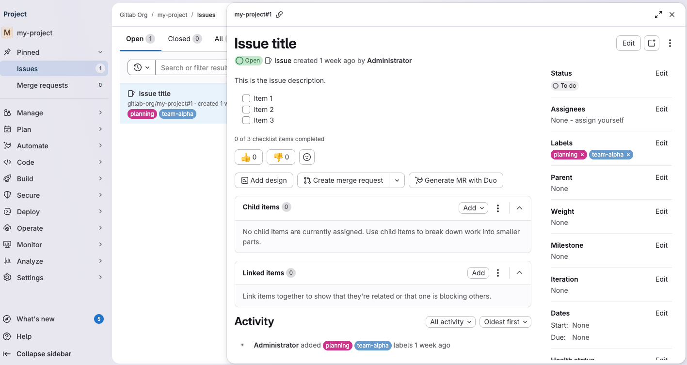Open the Oldest first sort dropdown
The height and width of the screenshot is (365, 687).
[x=505, y=322]
